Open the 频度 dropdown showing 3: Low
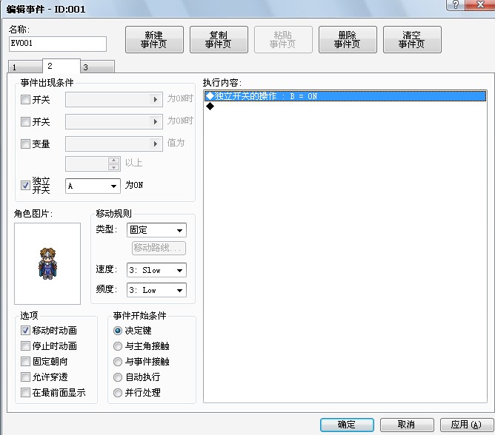The height and width of the screenshot is (435, 495). [x=156, y=290]
